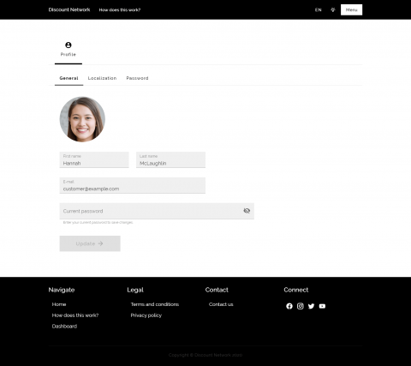Switch to the Password tab
This screenshot has width=411, height=366.
(x=137, y=78)
